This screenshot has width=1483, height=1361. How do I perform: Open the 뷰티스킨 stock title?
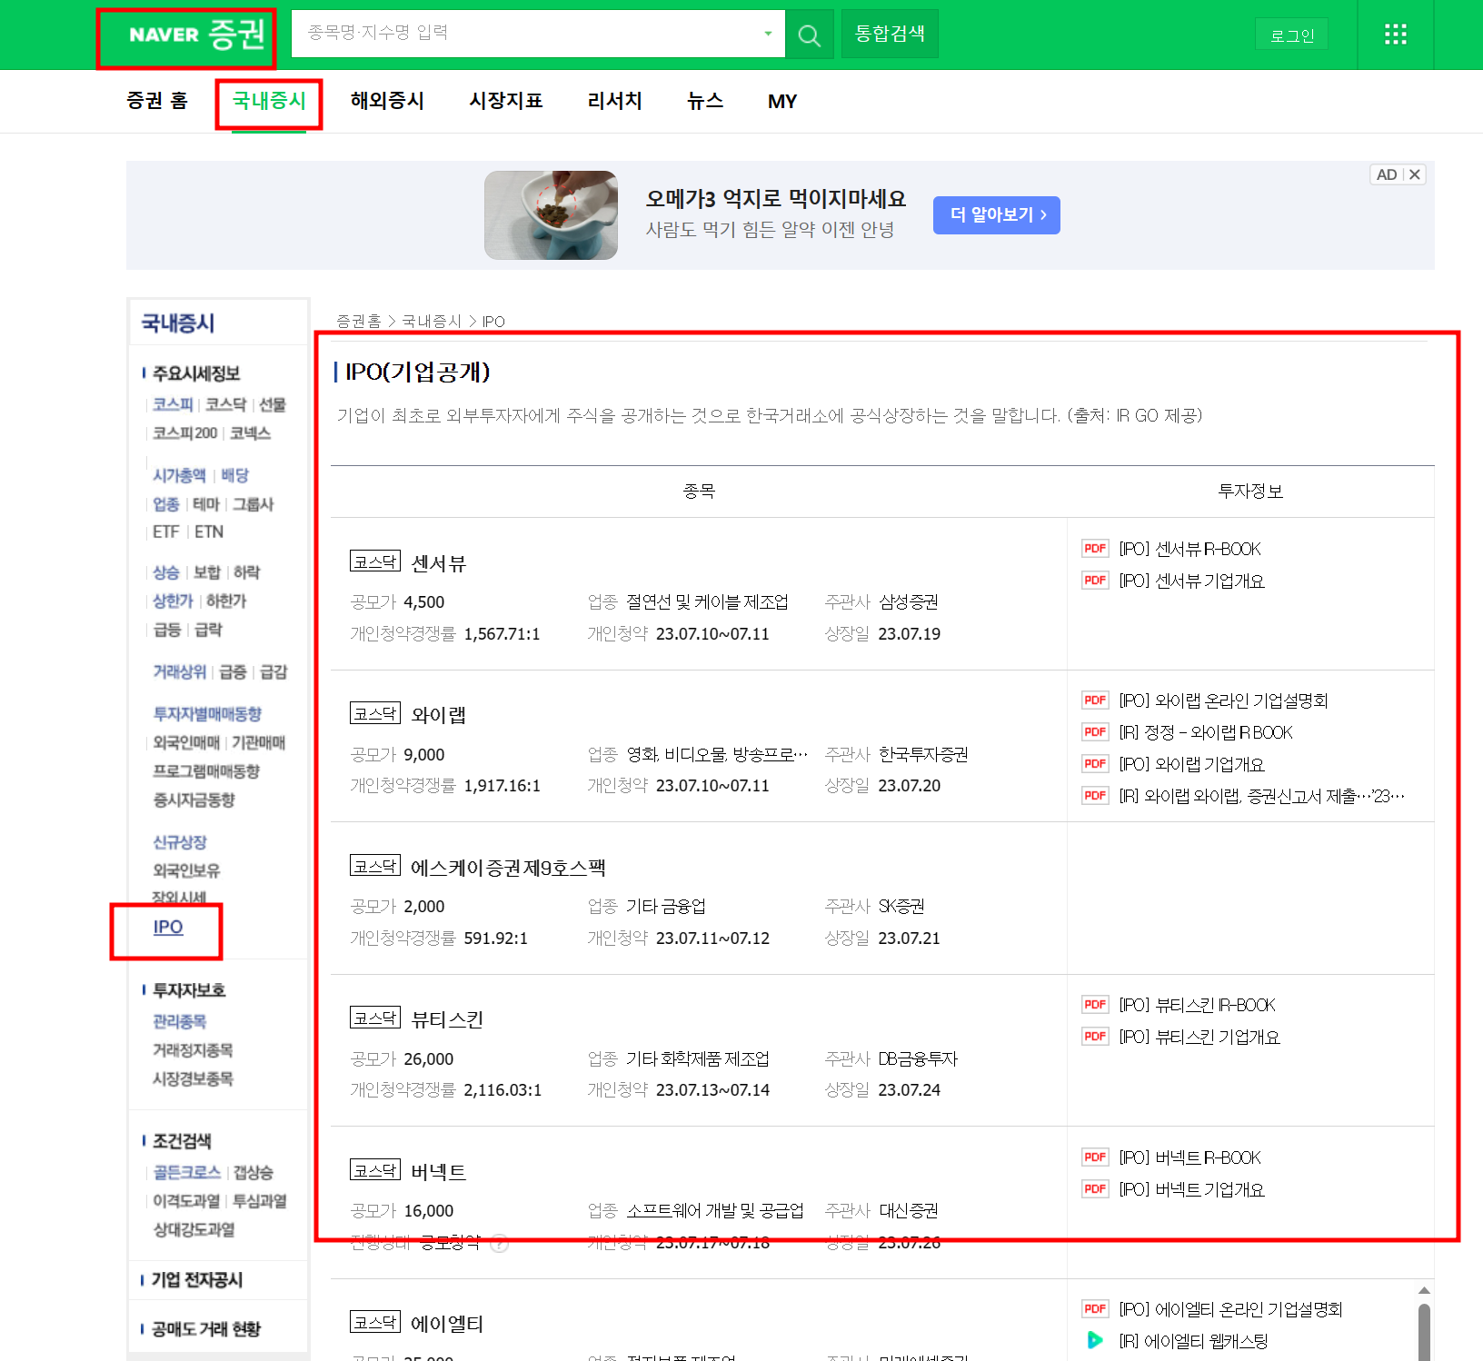pos(447,1019)
